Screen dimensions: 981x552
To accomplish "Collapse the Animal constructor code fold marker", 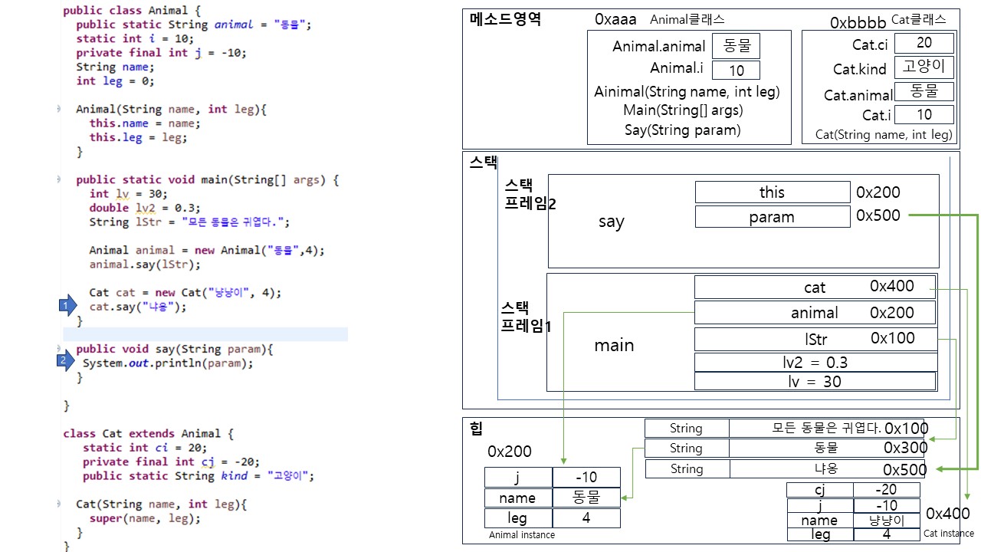I will [58, 110].
